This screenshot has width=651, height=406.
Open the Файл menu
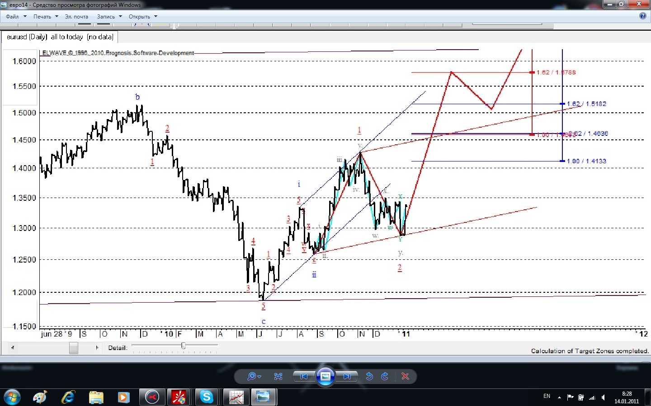click(x=12, y=17)
